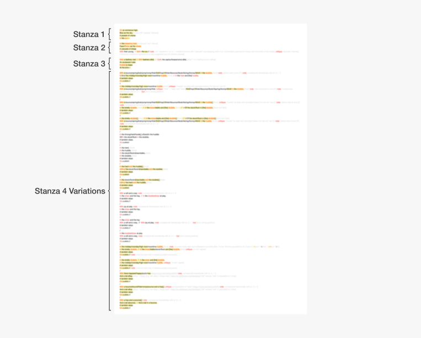This screenshot has height=338, width=421.
Task: Click the tall brace beside Stanza 4 Variations
Action: pyautogui.click(x=110, y=191)
